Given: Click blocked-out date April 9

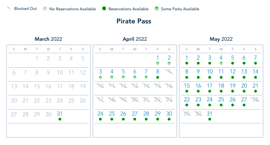Looking at the screenshot, I should coord(169,72).
